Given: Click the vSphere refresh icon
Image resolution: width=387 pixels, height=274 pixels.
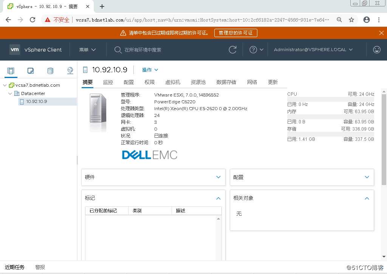Looking at the screenshot, I should coord(232,50).
